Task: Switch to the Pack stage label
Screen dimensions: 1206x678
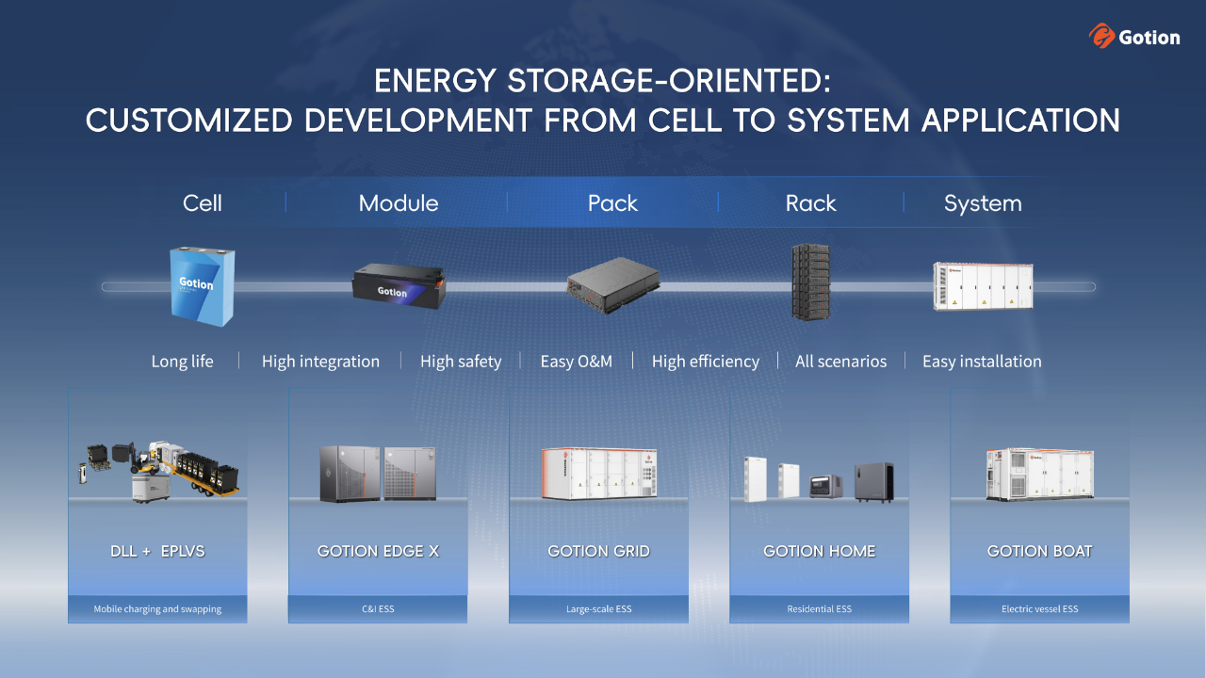Action: tap(613, 203)
